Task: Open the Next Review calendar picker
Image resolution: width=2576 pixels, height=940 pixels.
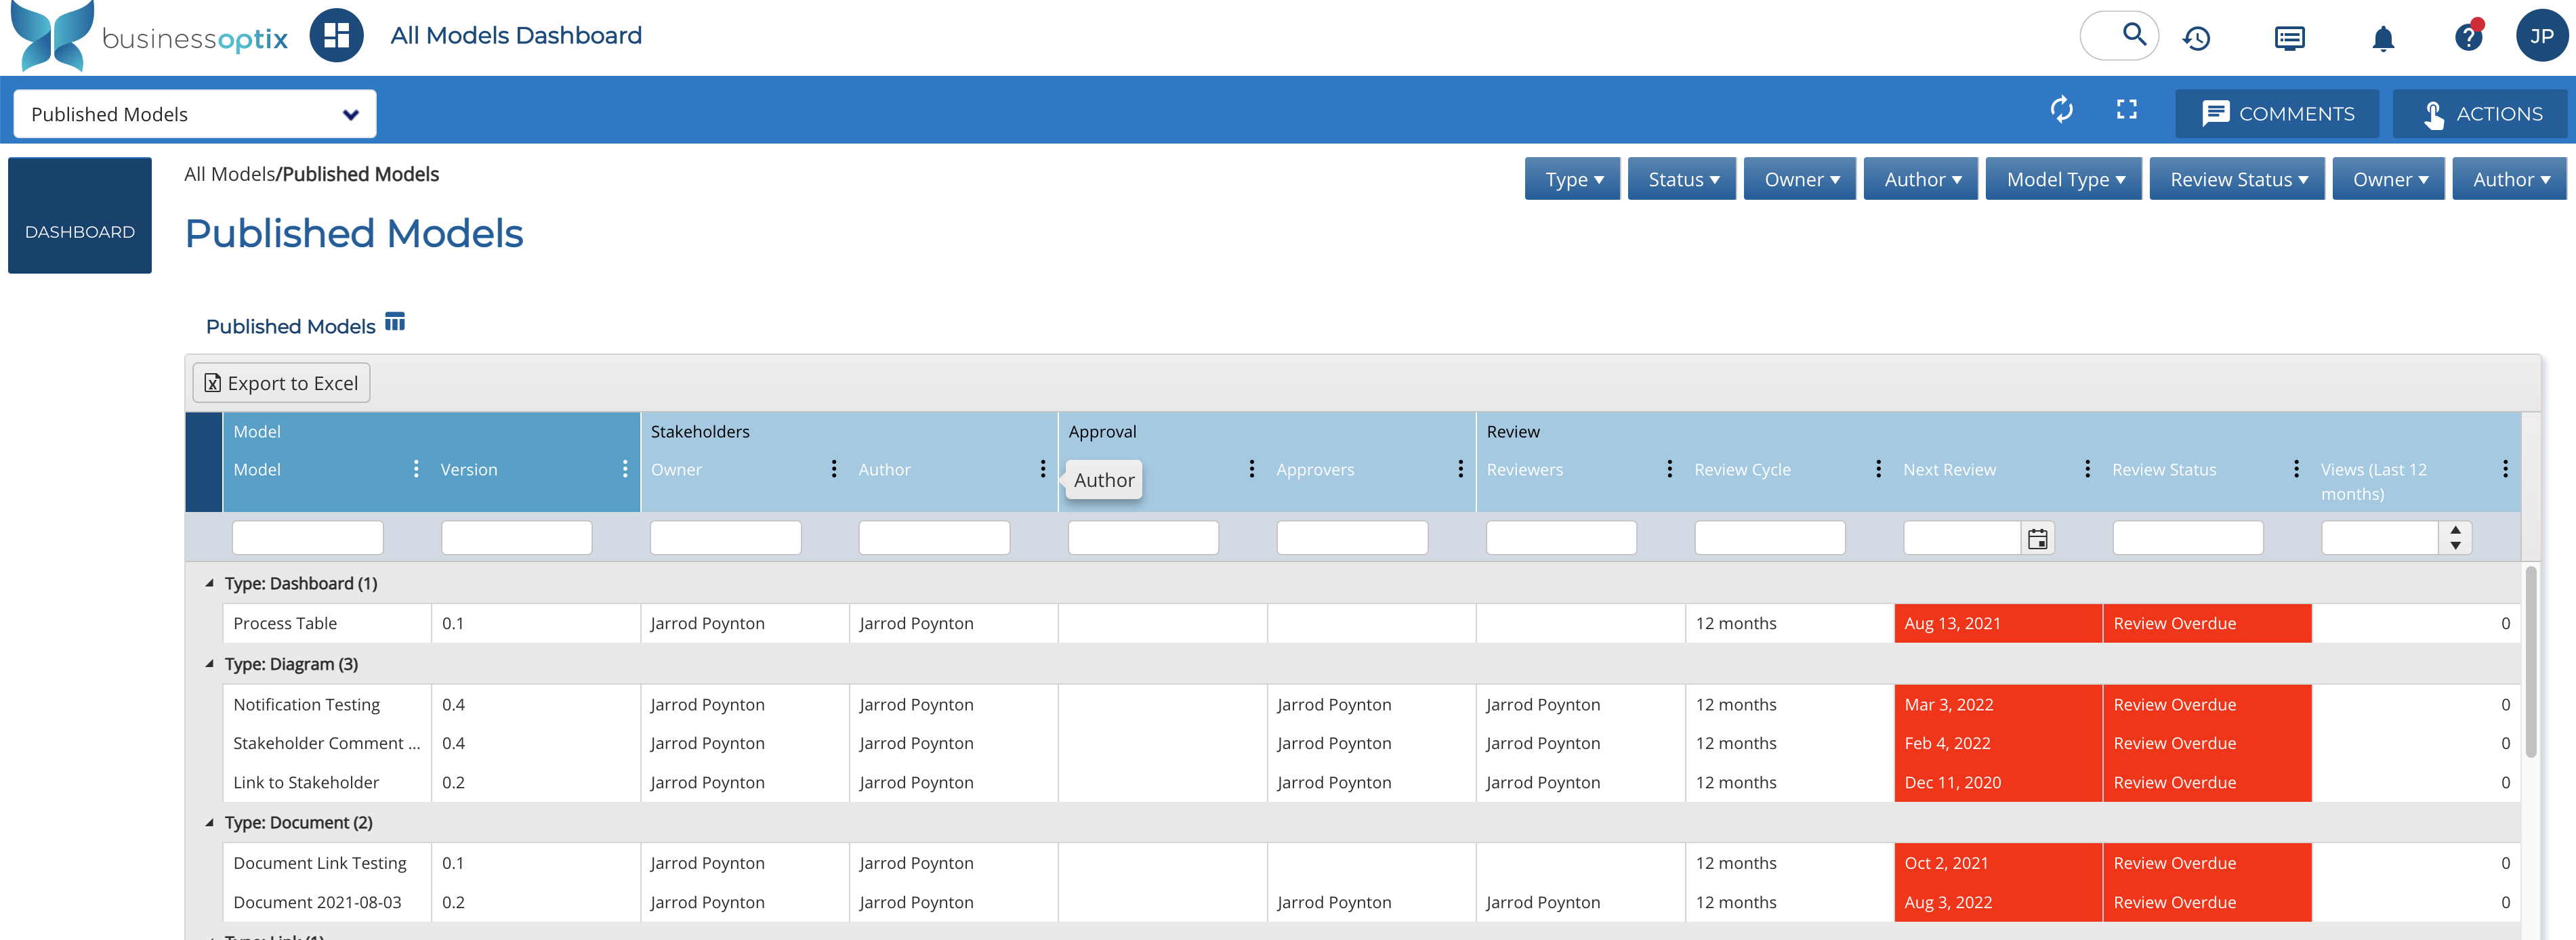Action: [2037, 539]
